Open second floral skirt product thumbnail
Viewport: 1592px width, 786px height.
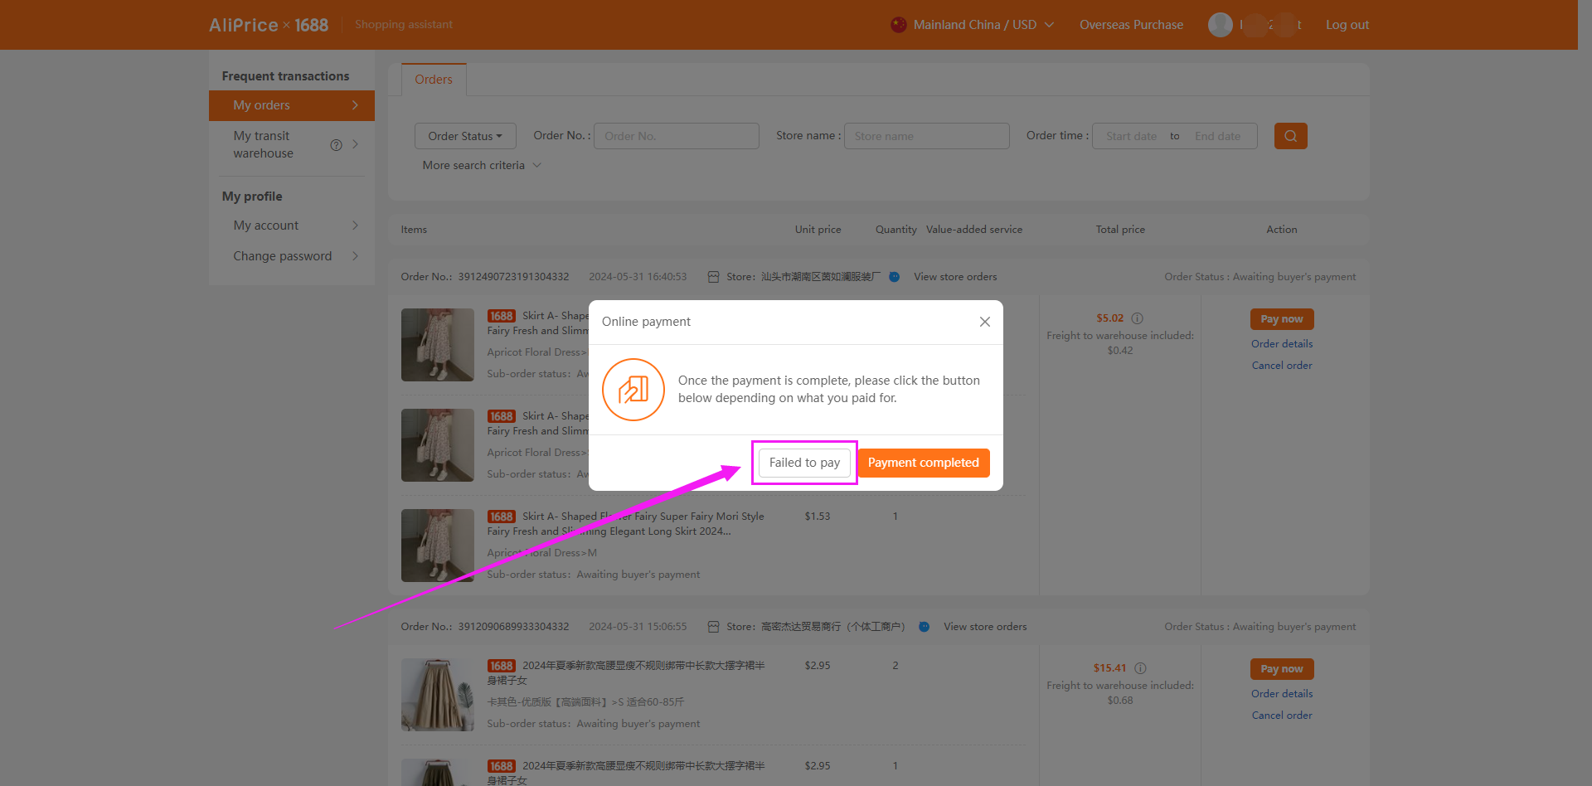438,445
